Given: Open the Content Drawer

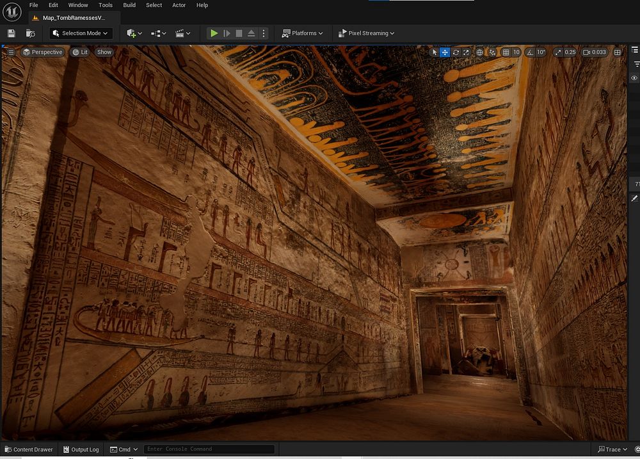Looking at the screenshot, I should (x=28, y=449).
